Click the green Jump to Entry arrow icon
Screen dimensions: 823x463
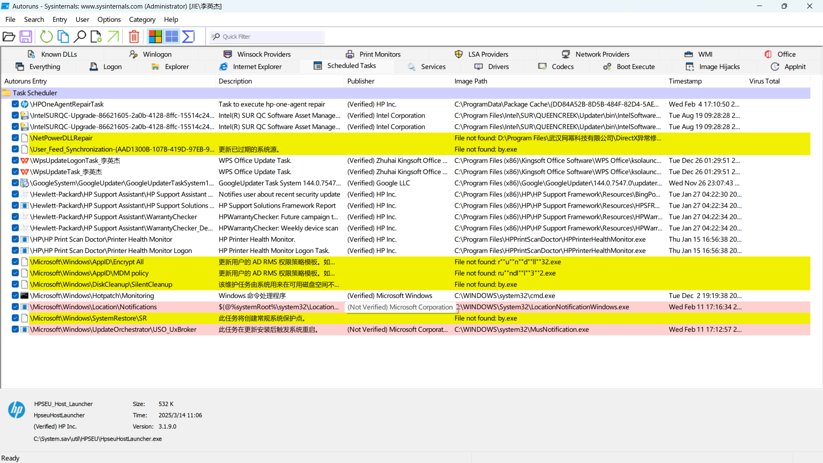click(x=113, y=36)
